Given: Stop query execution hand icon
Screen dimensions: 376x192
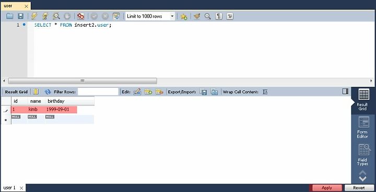Looking at the screenshot, I should [x=67, y=16].
